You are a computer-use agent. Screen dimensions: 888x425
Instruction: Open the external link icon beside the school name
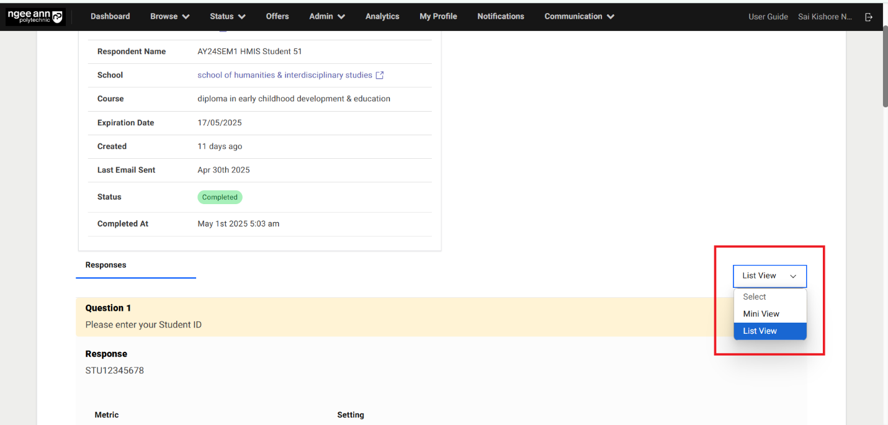[380, 74]
